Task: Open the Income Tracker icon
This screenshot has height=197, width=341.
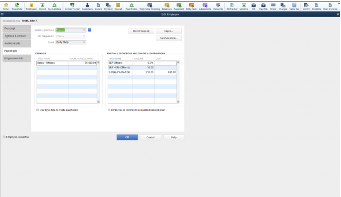Action: tap(72, 6)
